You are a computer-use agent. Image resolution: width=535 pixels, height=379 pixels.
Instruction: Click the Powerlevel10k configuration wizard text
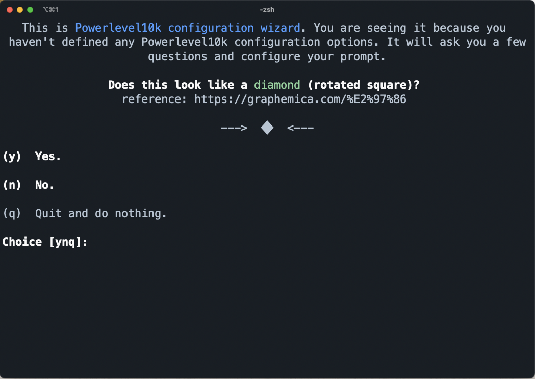tap(188, 28)
